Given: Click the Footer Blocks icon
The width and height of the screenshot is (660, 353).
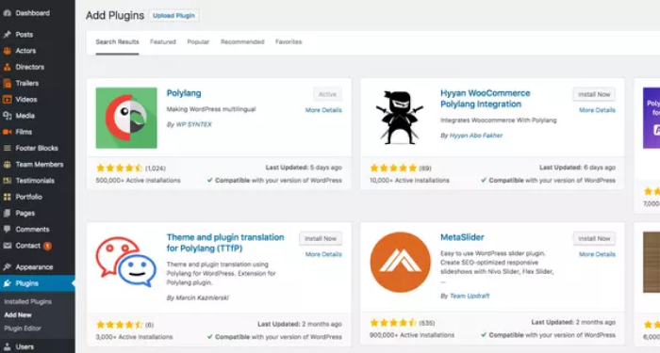Looking at the screenshot, I should tap(7, 148).
